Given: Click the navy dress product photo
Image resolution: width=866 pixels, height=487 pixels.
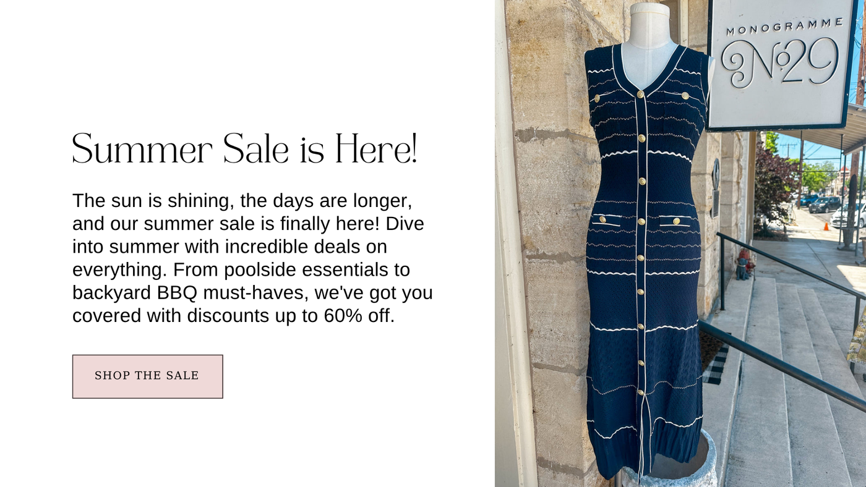Looking at the screenshot, I should [x=680, y=244].
